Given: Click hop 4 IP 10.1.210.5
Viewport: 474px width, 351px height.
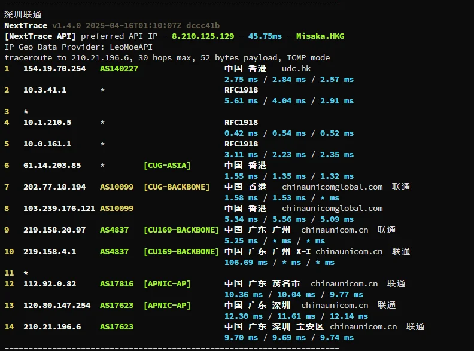Looking at the screenshot, I should coord(47,123).
